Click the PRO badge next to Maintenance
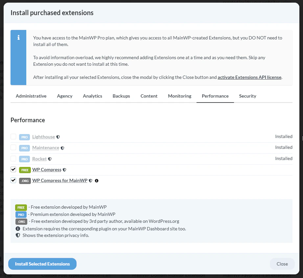 24,148
